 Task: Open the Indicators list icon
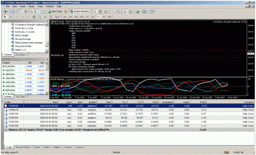pos(138,11)
